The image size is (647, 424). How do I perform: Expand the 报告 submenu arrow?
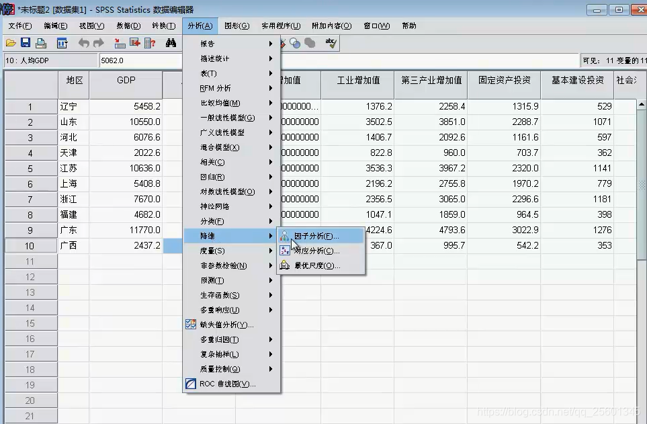point(271,44)
